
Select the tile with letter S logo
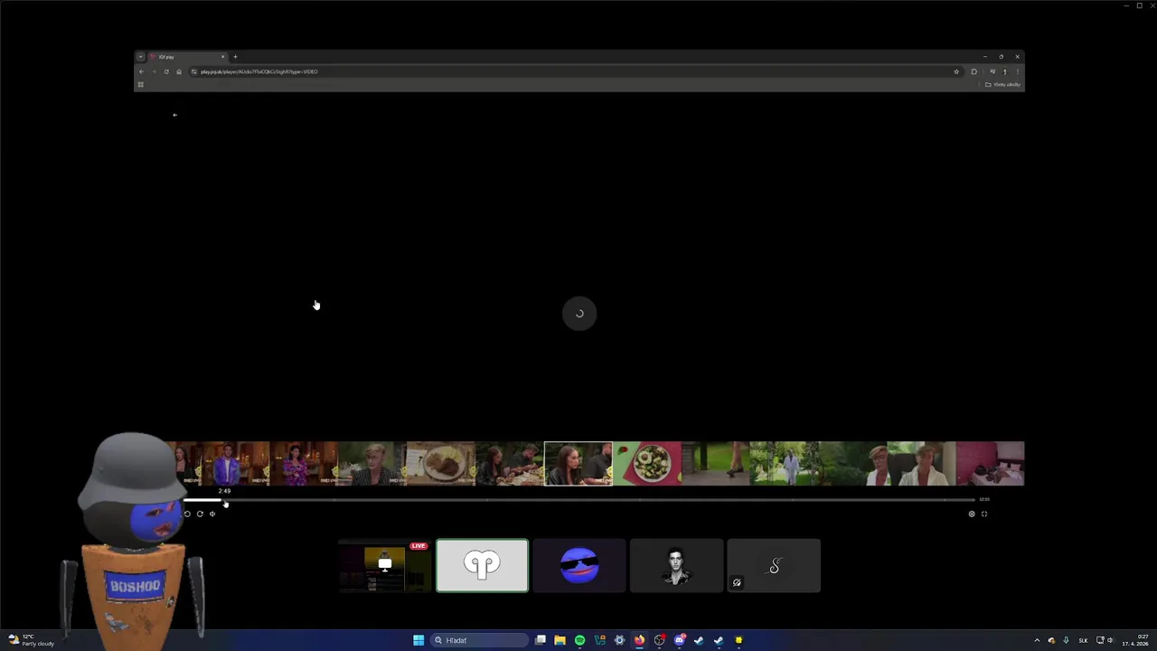pos(774,566)
